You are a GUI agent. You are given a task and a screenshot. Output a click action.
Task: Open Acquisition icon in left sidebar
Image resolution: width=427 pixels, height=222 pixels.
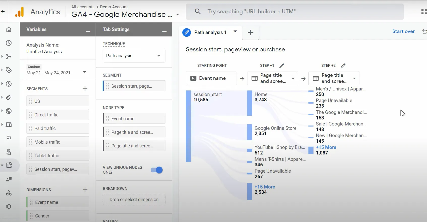(x=9, y=57)
